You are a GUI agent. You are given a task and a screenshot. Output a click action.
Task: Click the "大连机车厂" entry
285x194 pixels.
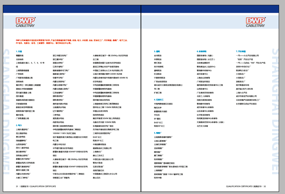click(x=241, y=74)
